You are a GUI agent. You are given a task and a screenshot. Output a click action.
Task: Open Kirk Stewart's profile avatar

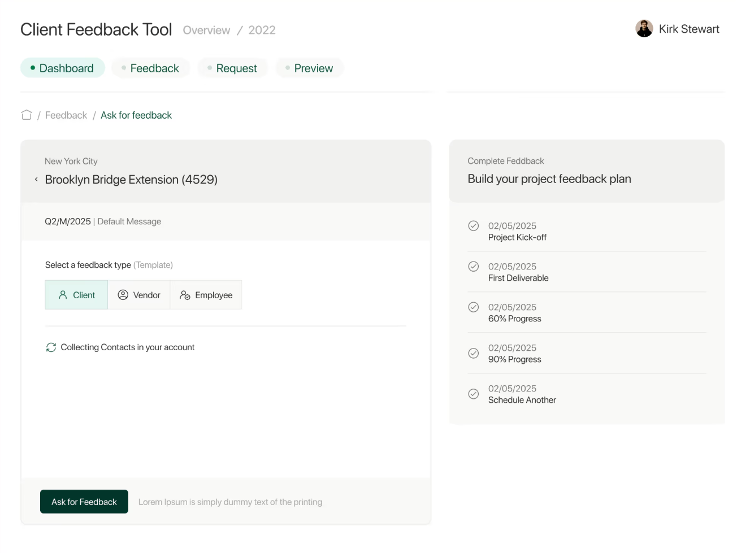point(643,28)
